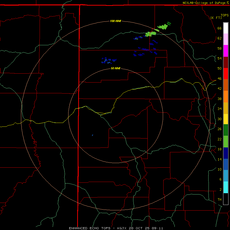Image resolution: width=230 pixels, height=230 pixels.
Task: Click the KGJX radar site identifier
Action: pos(122,228)
